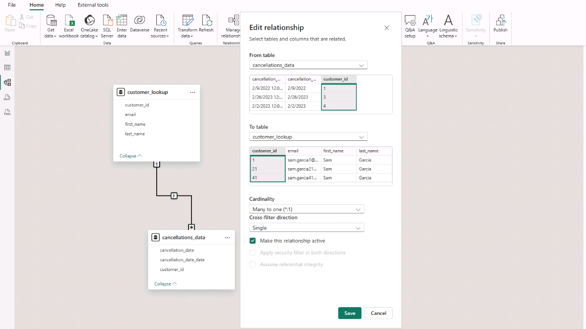Open the Excel workbook import icon
The image size is (586, 329).
coord(69,20)
